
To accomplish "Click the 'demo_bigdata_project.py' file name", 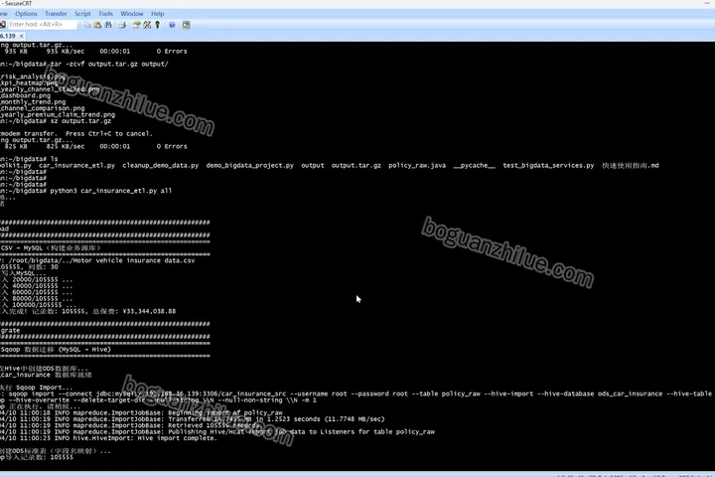I will click(250, 165).
